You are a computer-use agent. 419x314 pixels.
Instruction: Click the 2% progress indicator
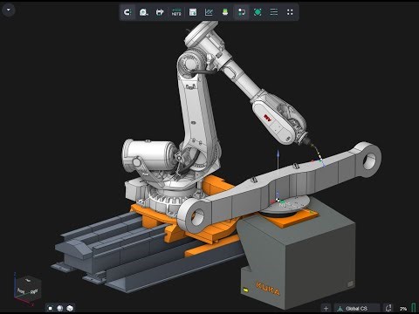(x=403, y=309)
